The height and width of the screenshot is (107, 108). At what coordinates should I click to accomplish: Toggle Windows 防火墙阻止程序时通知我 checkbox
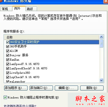[5, 97]
